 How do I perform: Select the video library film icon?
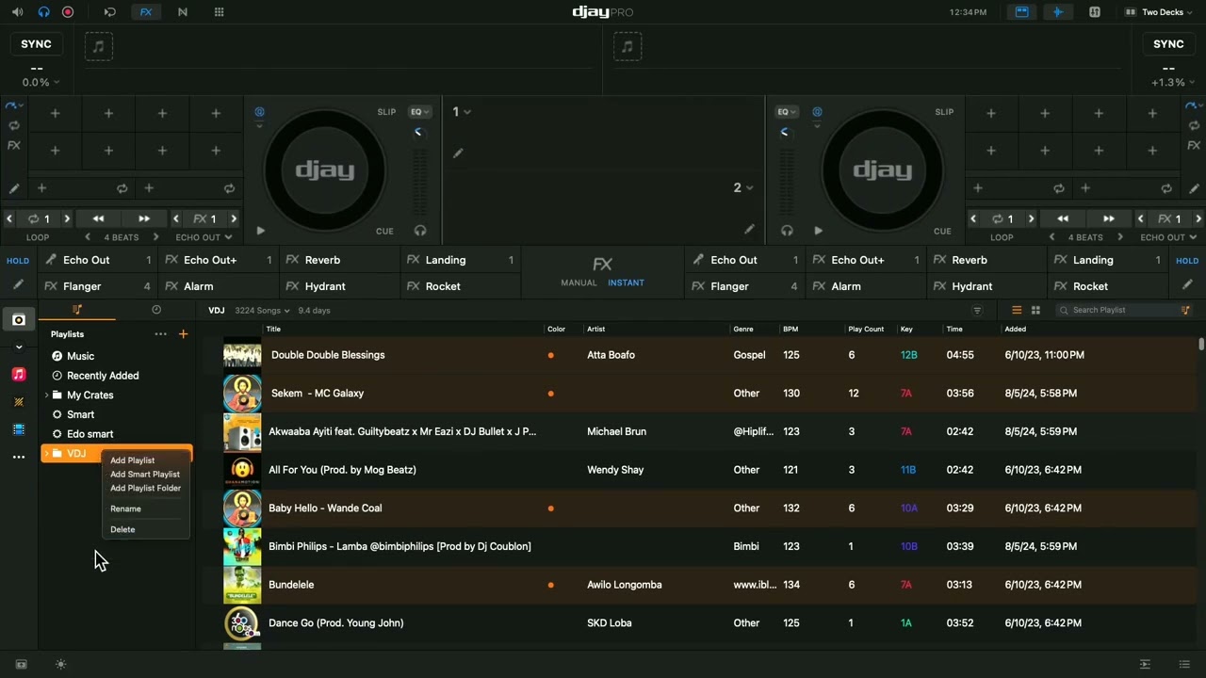18,429
